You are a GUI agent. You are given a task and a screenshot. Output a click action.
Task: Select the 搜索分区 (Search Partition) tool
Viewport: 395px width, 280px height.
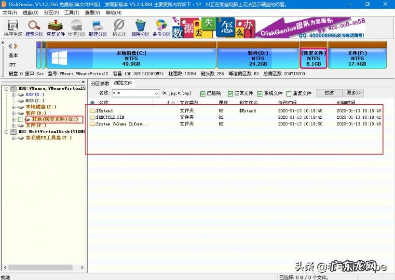33,27
